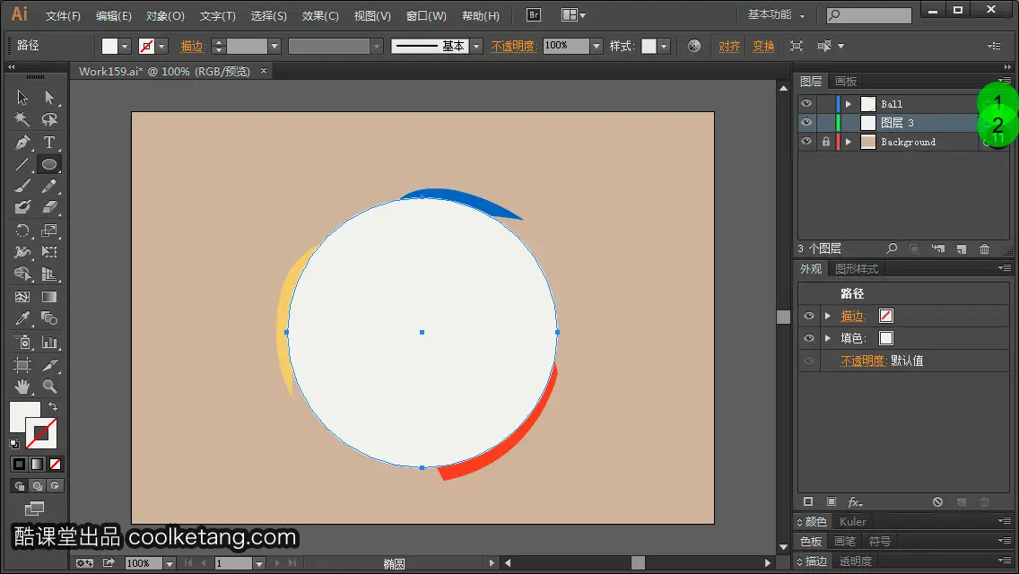Viewport: 1019px width, 574px height.
Task: Pick the Ellipse tool
Action: [49, 164]
